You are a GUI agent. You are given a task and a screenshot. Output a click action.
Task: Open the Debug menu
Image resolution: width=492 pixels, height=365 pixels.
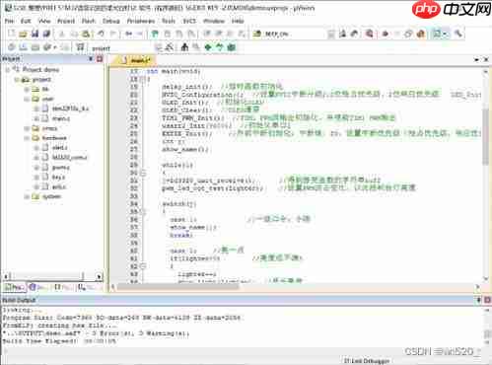(x=110, y=21)
